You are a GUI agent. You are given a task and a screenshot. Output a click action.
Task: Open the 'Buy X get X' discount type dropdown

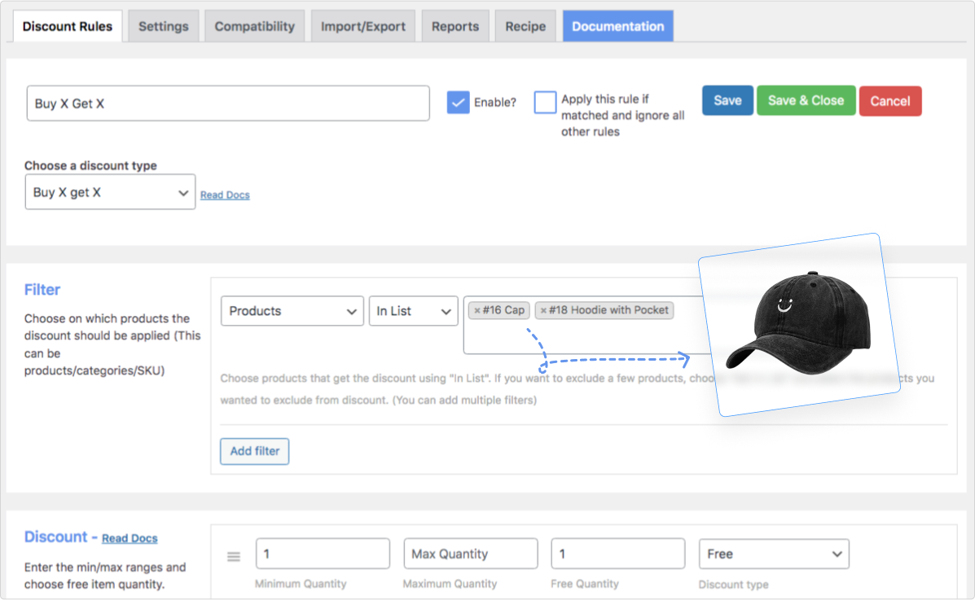(110, 192)
